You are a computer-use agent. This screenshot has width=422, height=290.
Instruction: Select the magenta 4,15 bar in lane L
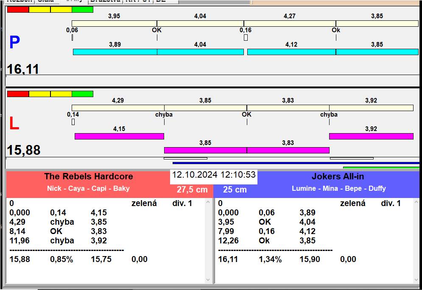point(119,136)
